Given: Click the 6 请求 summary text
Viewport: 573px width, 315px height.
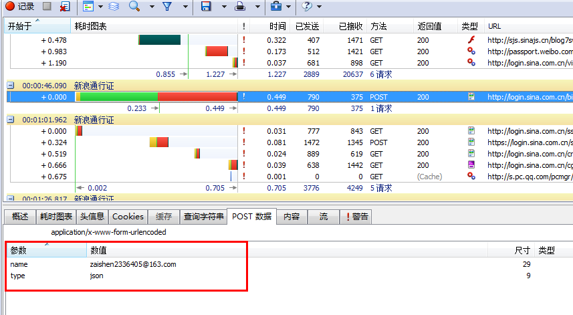Looking at the screenshot, I should tap(381, 74).
